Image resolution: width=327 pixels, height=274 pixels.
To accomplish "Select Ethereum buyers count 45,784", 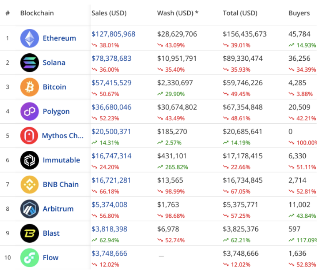I will coord(299,34).
